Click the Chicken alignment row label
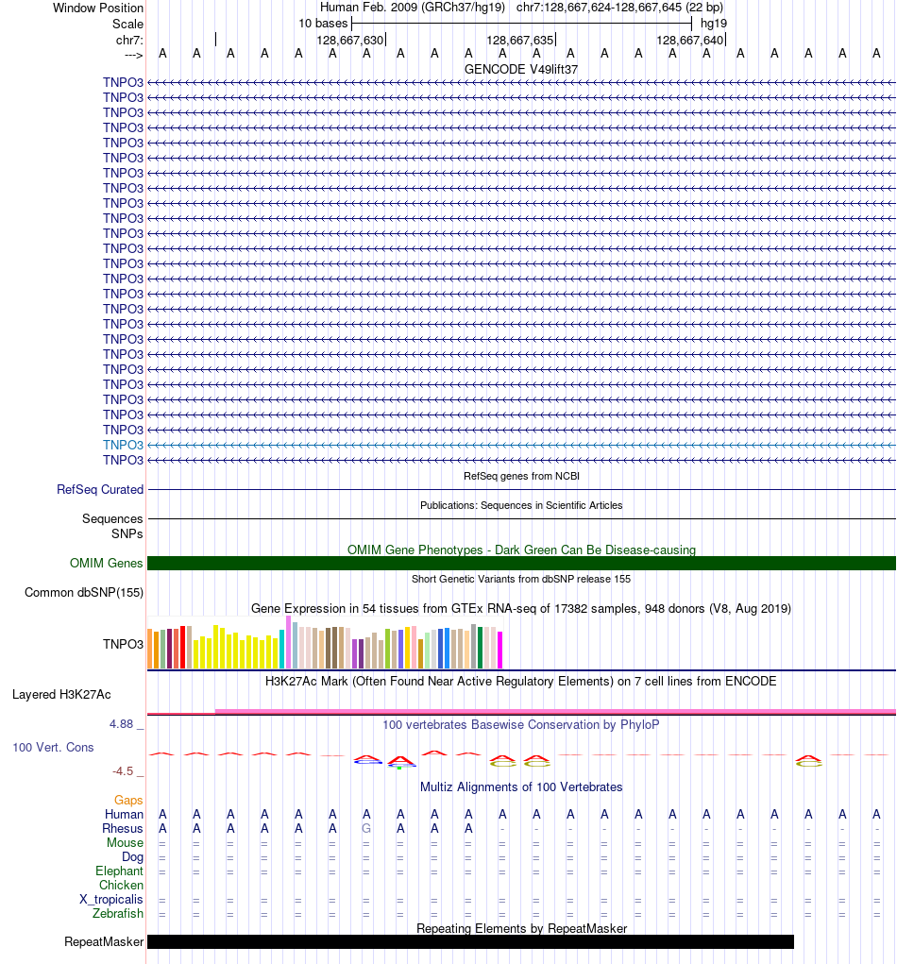This screenshot has width=897, height=964. pyautogui.click(x=121, y=885)
